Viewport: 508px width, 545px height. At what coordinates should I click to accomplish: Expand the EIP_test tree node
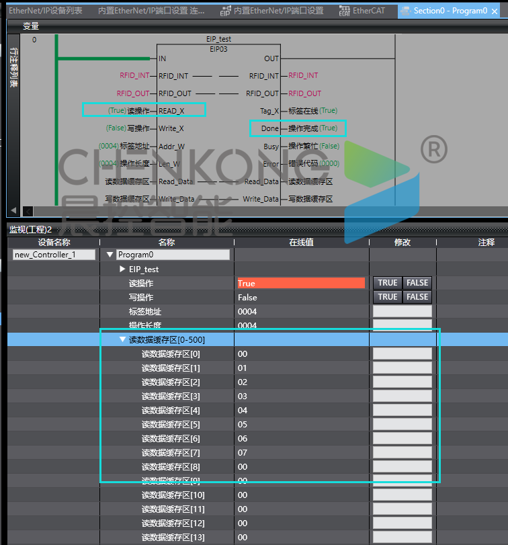pos(122,269)
